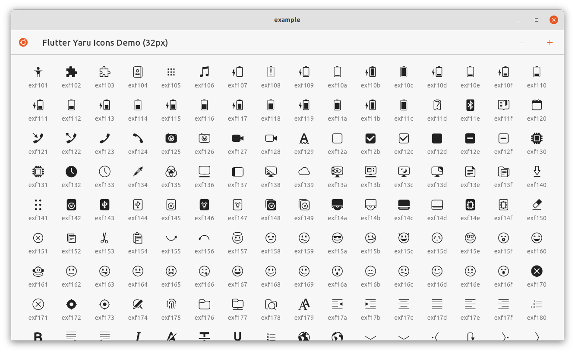The height and width of the screenshot is (353, 575).
Task: Click the monkey face emoji icon exf161
Action: click(38, 271)
